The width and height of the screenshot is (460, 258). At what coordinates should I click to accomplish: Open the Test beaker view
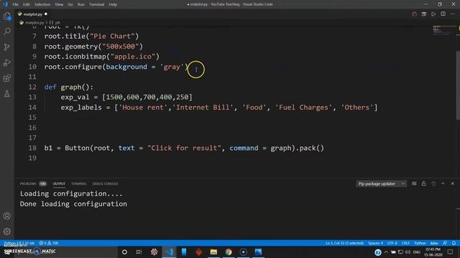7,94
